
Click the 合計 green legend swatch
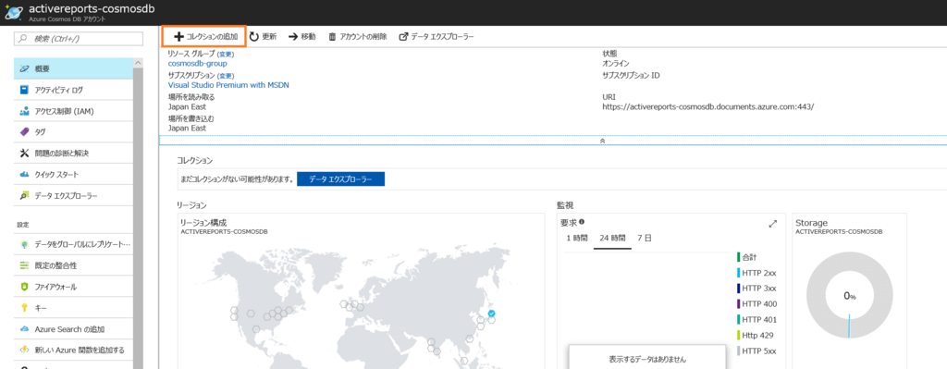tap(738, 257)
